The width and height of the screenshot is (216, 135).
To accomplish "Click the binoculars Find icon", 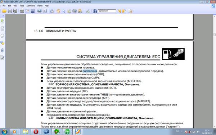I will coord(95,11).
